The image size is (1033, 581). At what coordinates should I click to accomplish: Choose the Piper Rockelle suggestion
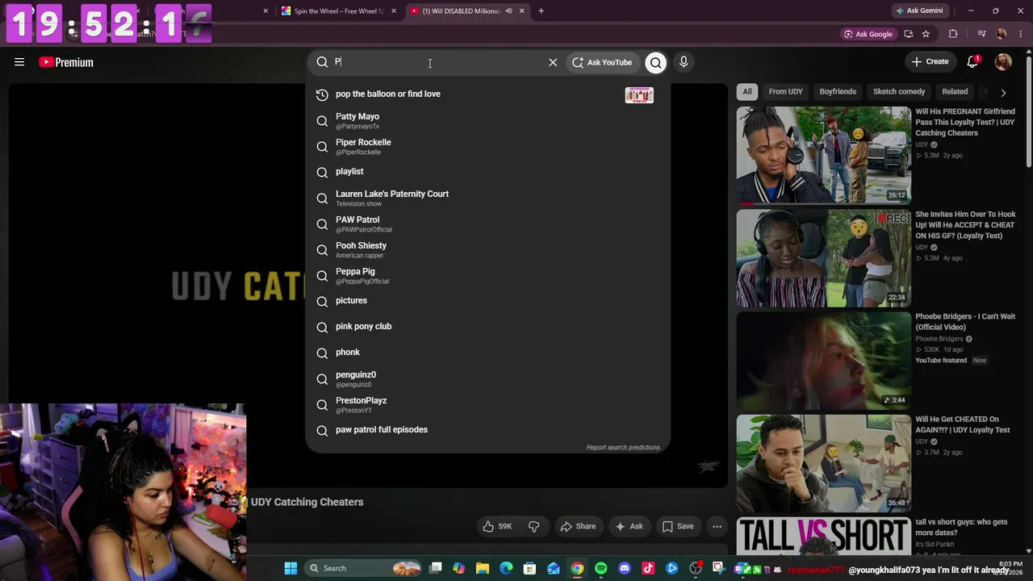pos(487,146)
